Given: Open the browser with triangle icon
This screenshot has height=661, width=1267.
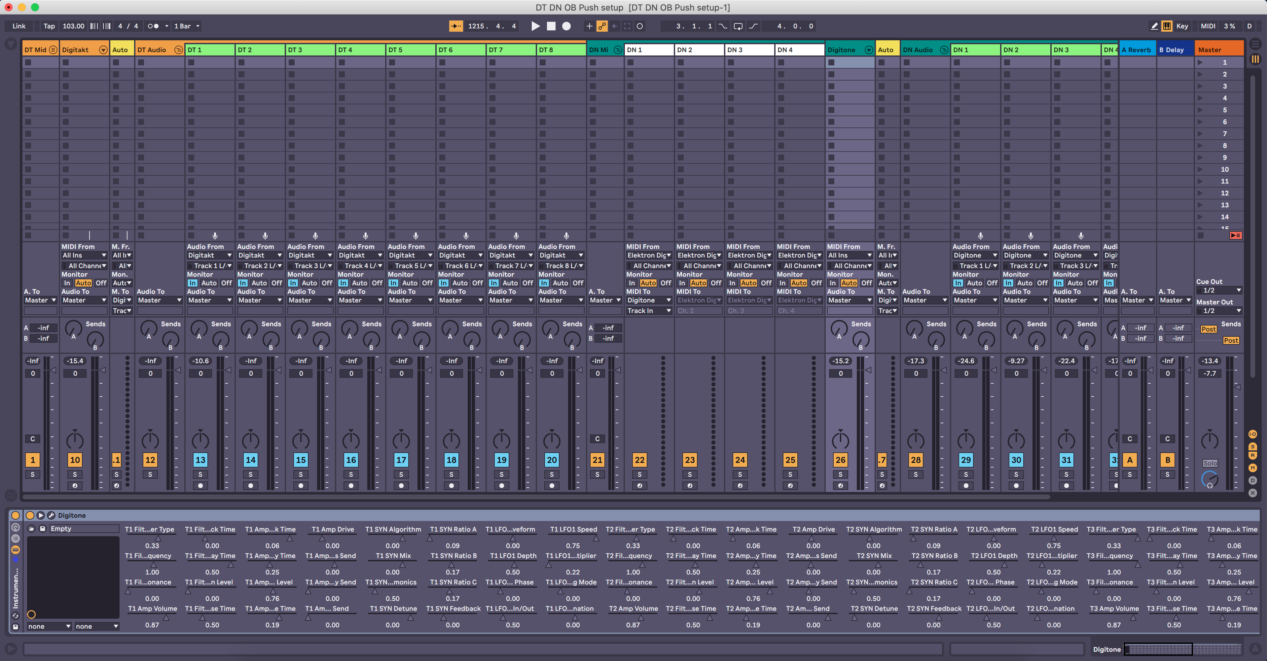Looking at the screenshot, I should tap(10, 44).
